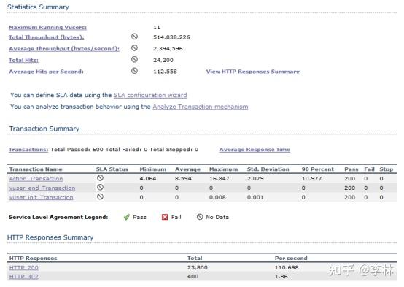Open the Maximum Running Vusers link
Viewport: 404px width, 287px height.
47,27
